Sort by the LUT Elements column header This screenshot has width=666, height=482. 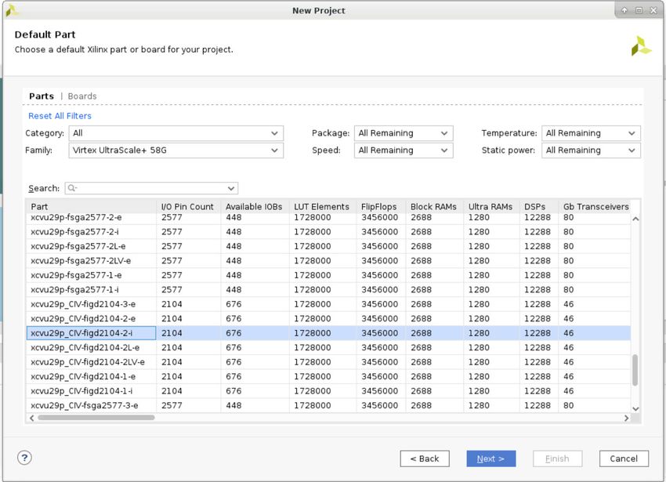pos(323,207)
